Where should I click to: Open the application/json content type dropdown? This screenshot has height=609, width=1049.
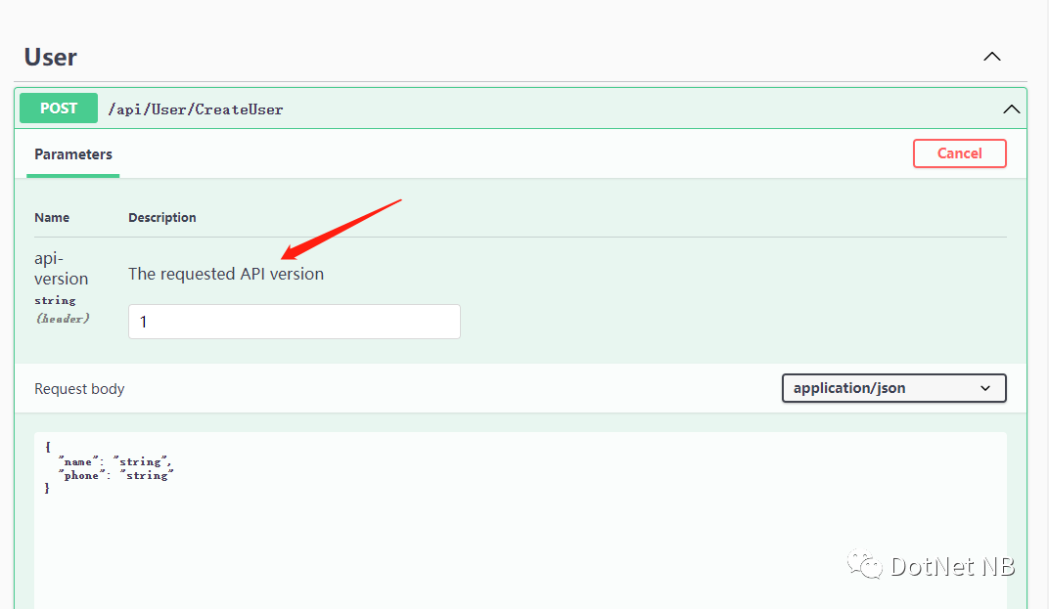coord(893,388)
